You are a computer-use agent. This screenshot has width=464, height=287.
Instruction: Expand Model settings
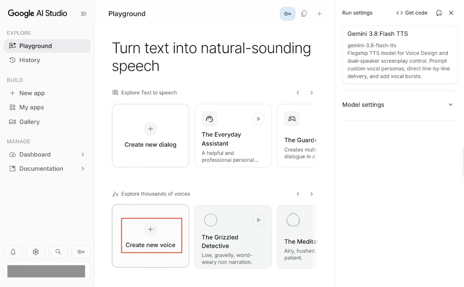(400, 105)
